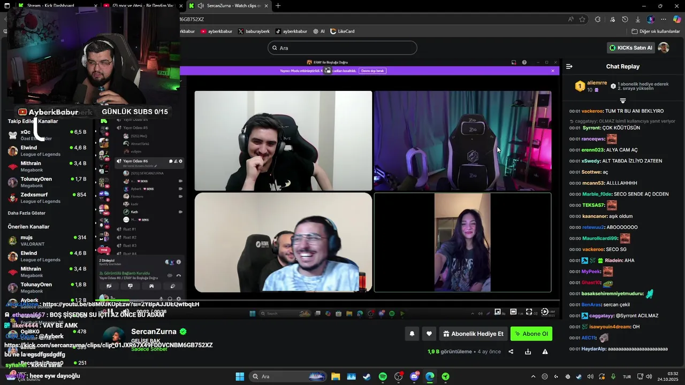Mute the SercanZurna tab audio icon
Screen dimensions: 685x385
(200, 6)
